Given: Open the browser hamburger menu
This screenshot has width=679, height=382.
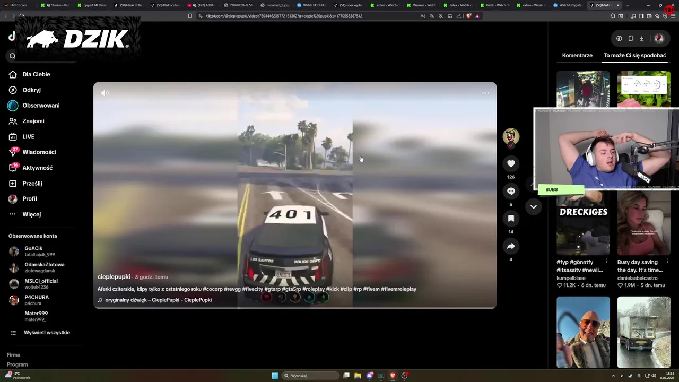Looking at the screenshot, I should (x=673, y=16).
